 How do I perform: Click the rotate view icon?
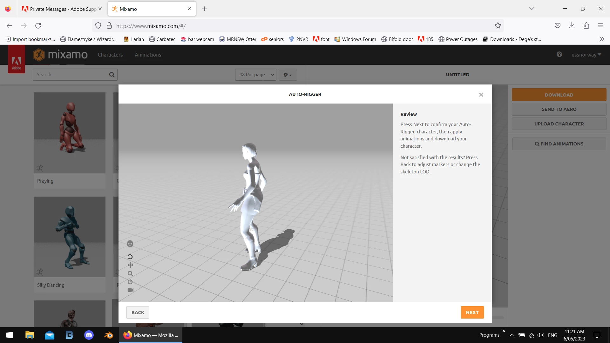click(x=130, y=257)
